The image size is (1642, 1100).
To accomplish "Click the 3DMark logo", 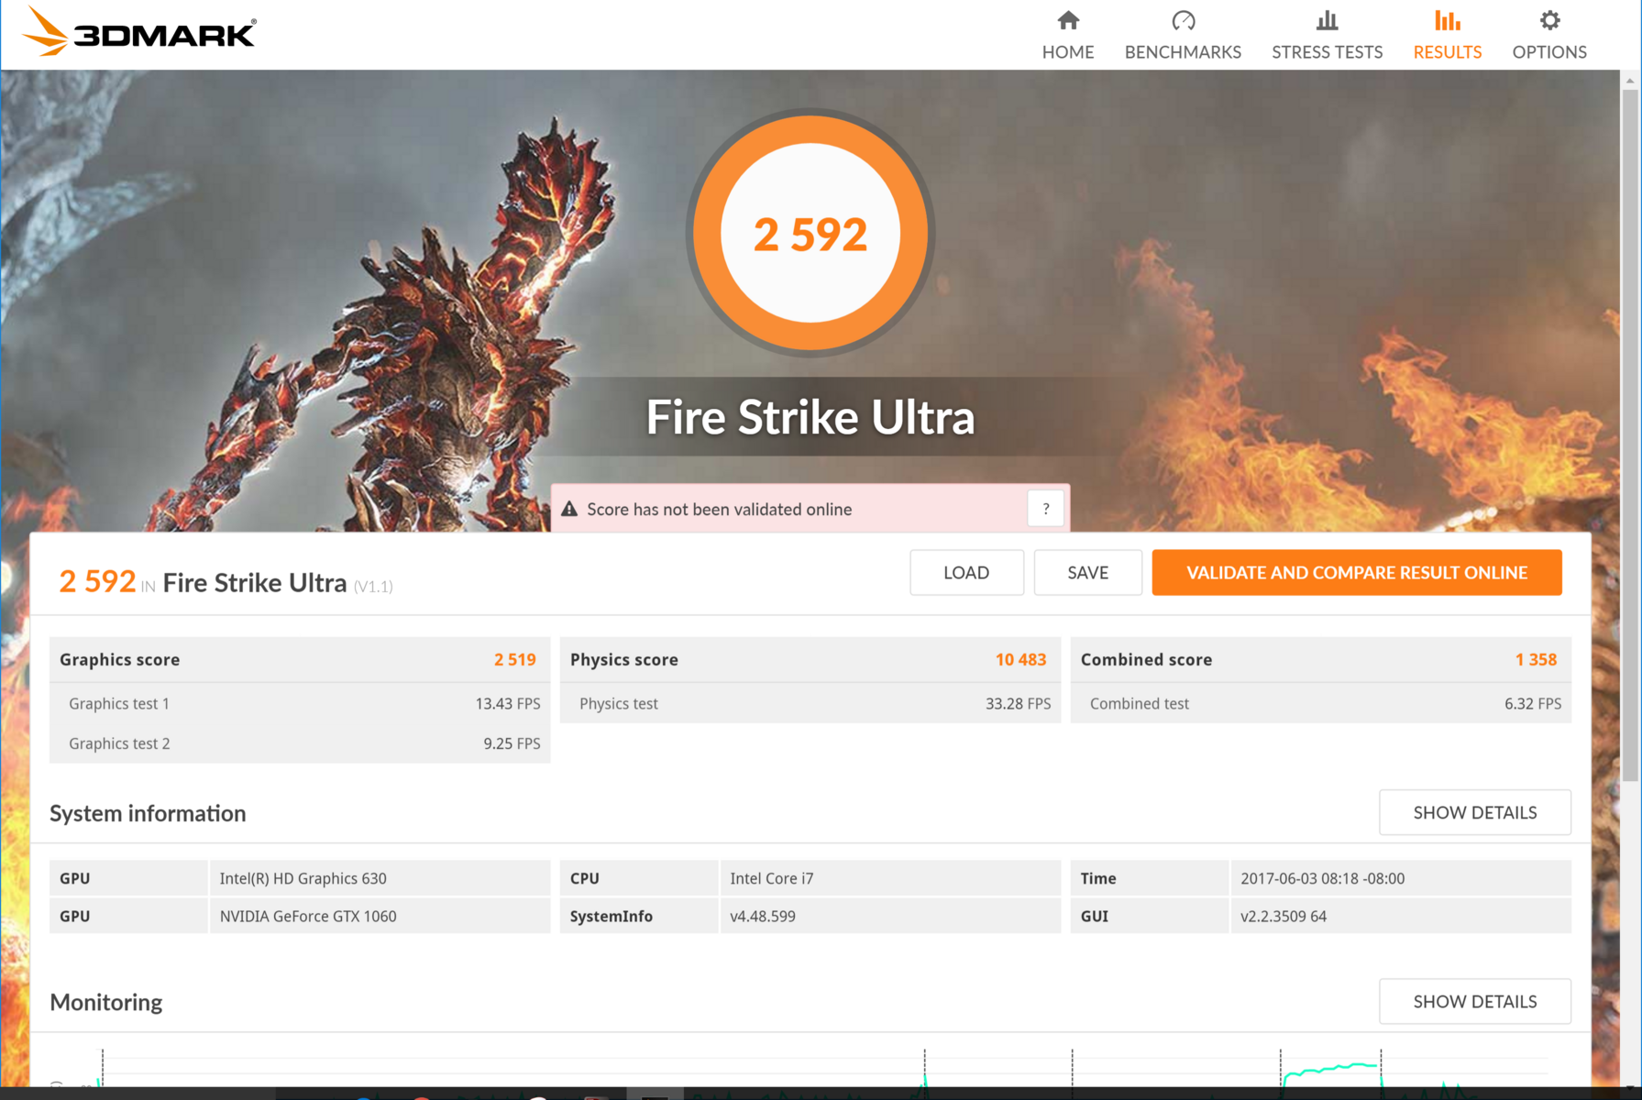I will coord(139,32).
